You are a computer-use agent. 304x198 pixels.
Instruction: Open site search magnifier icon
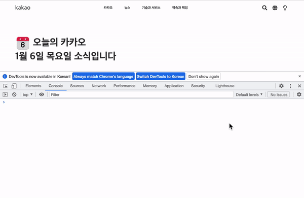click(264, 8)
